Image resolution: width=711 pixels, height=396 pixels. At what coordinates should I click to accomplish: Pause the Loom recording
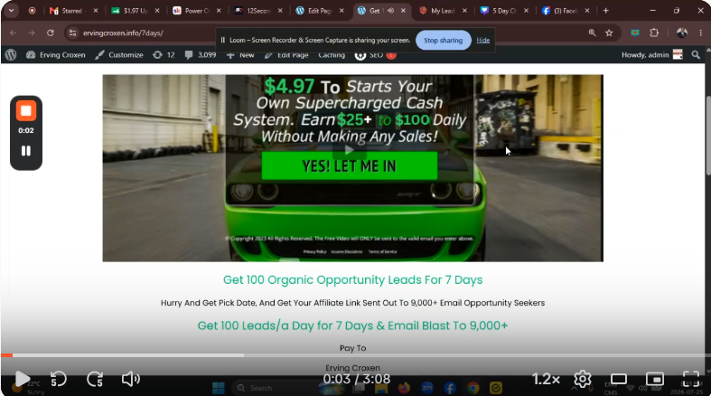pos(26,151)
